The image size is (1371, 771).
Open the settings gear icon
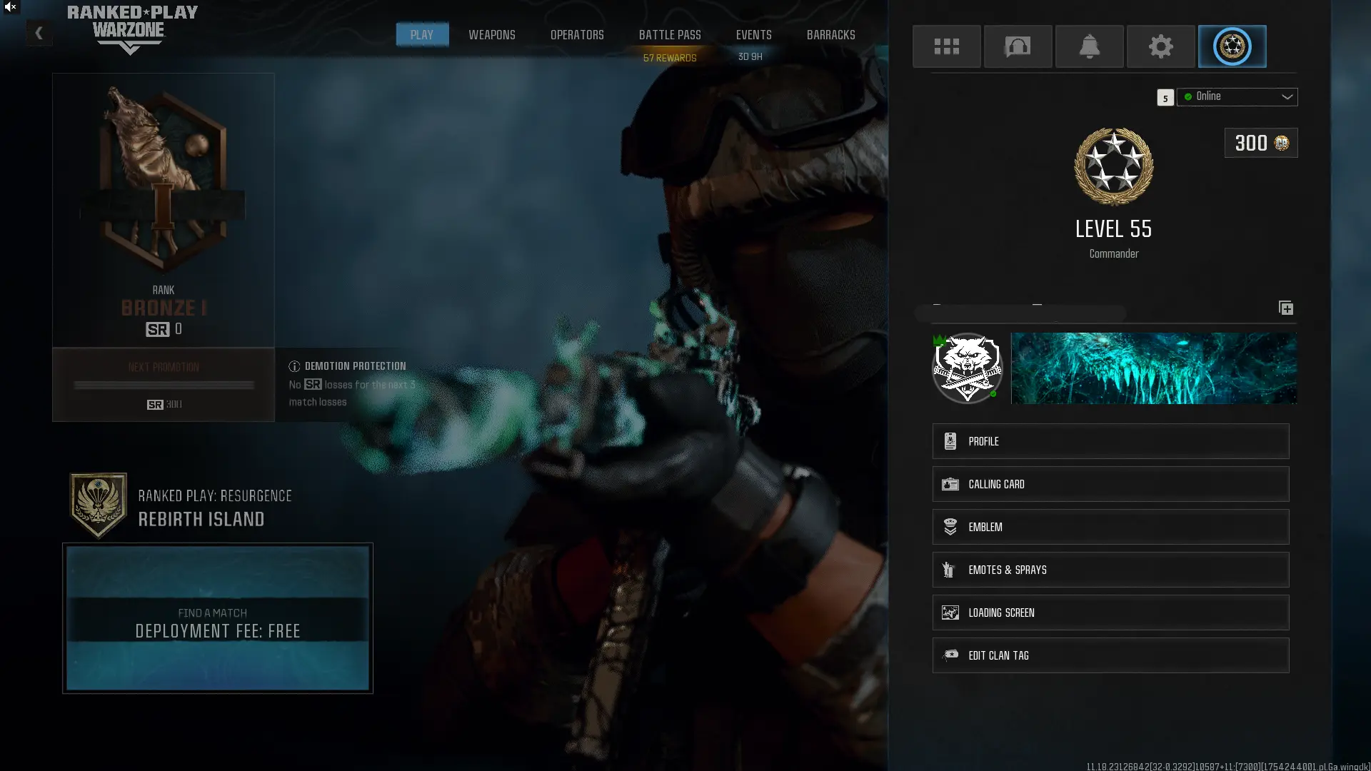pos(1160,46)
